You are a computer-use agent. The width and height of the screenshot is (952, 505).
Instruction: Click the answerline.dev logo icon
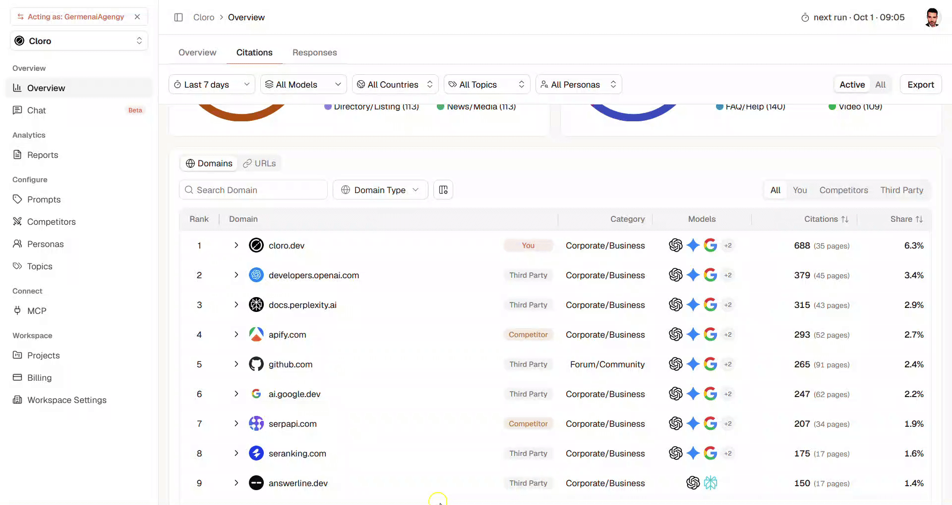coord(256,483)
